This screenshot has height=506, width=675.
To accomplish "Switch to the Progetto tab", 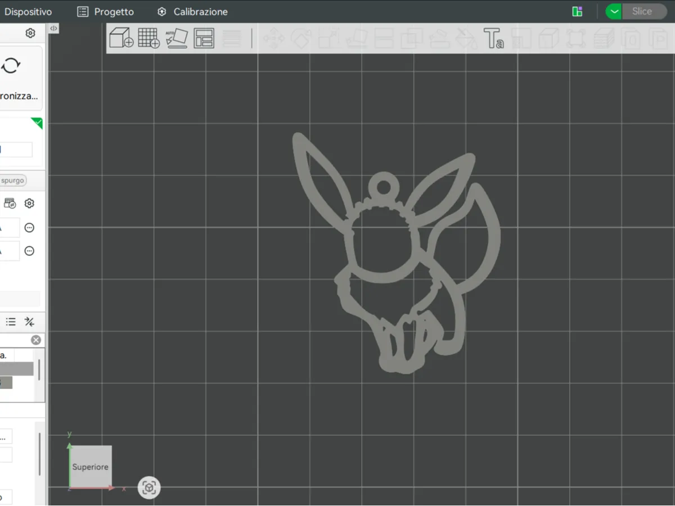I will click(106, 11).
